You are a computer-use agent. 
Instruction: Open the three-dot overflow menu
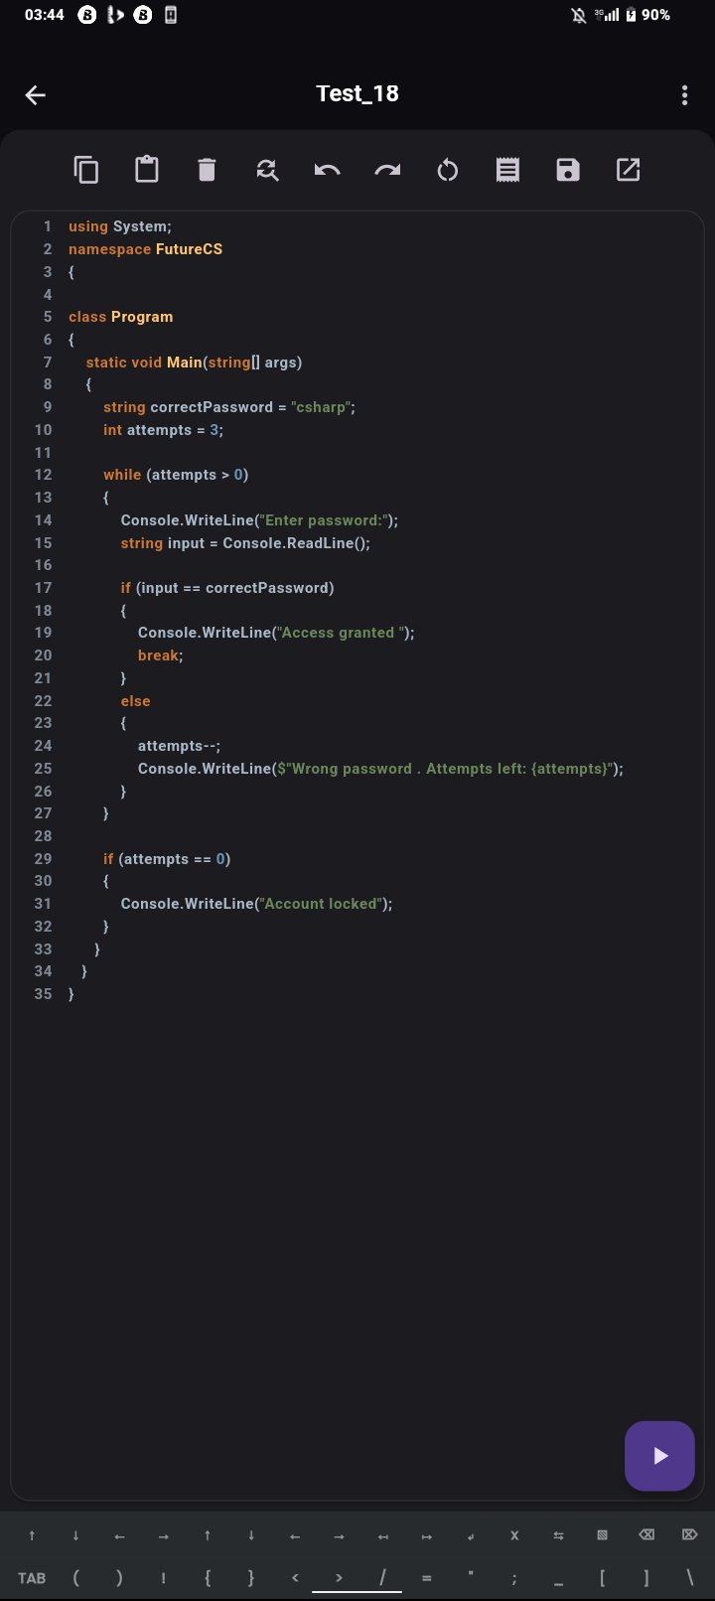[x=684, y=95]
